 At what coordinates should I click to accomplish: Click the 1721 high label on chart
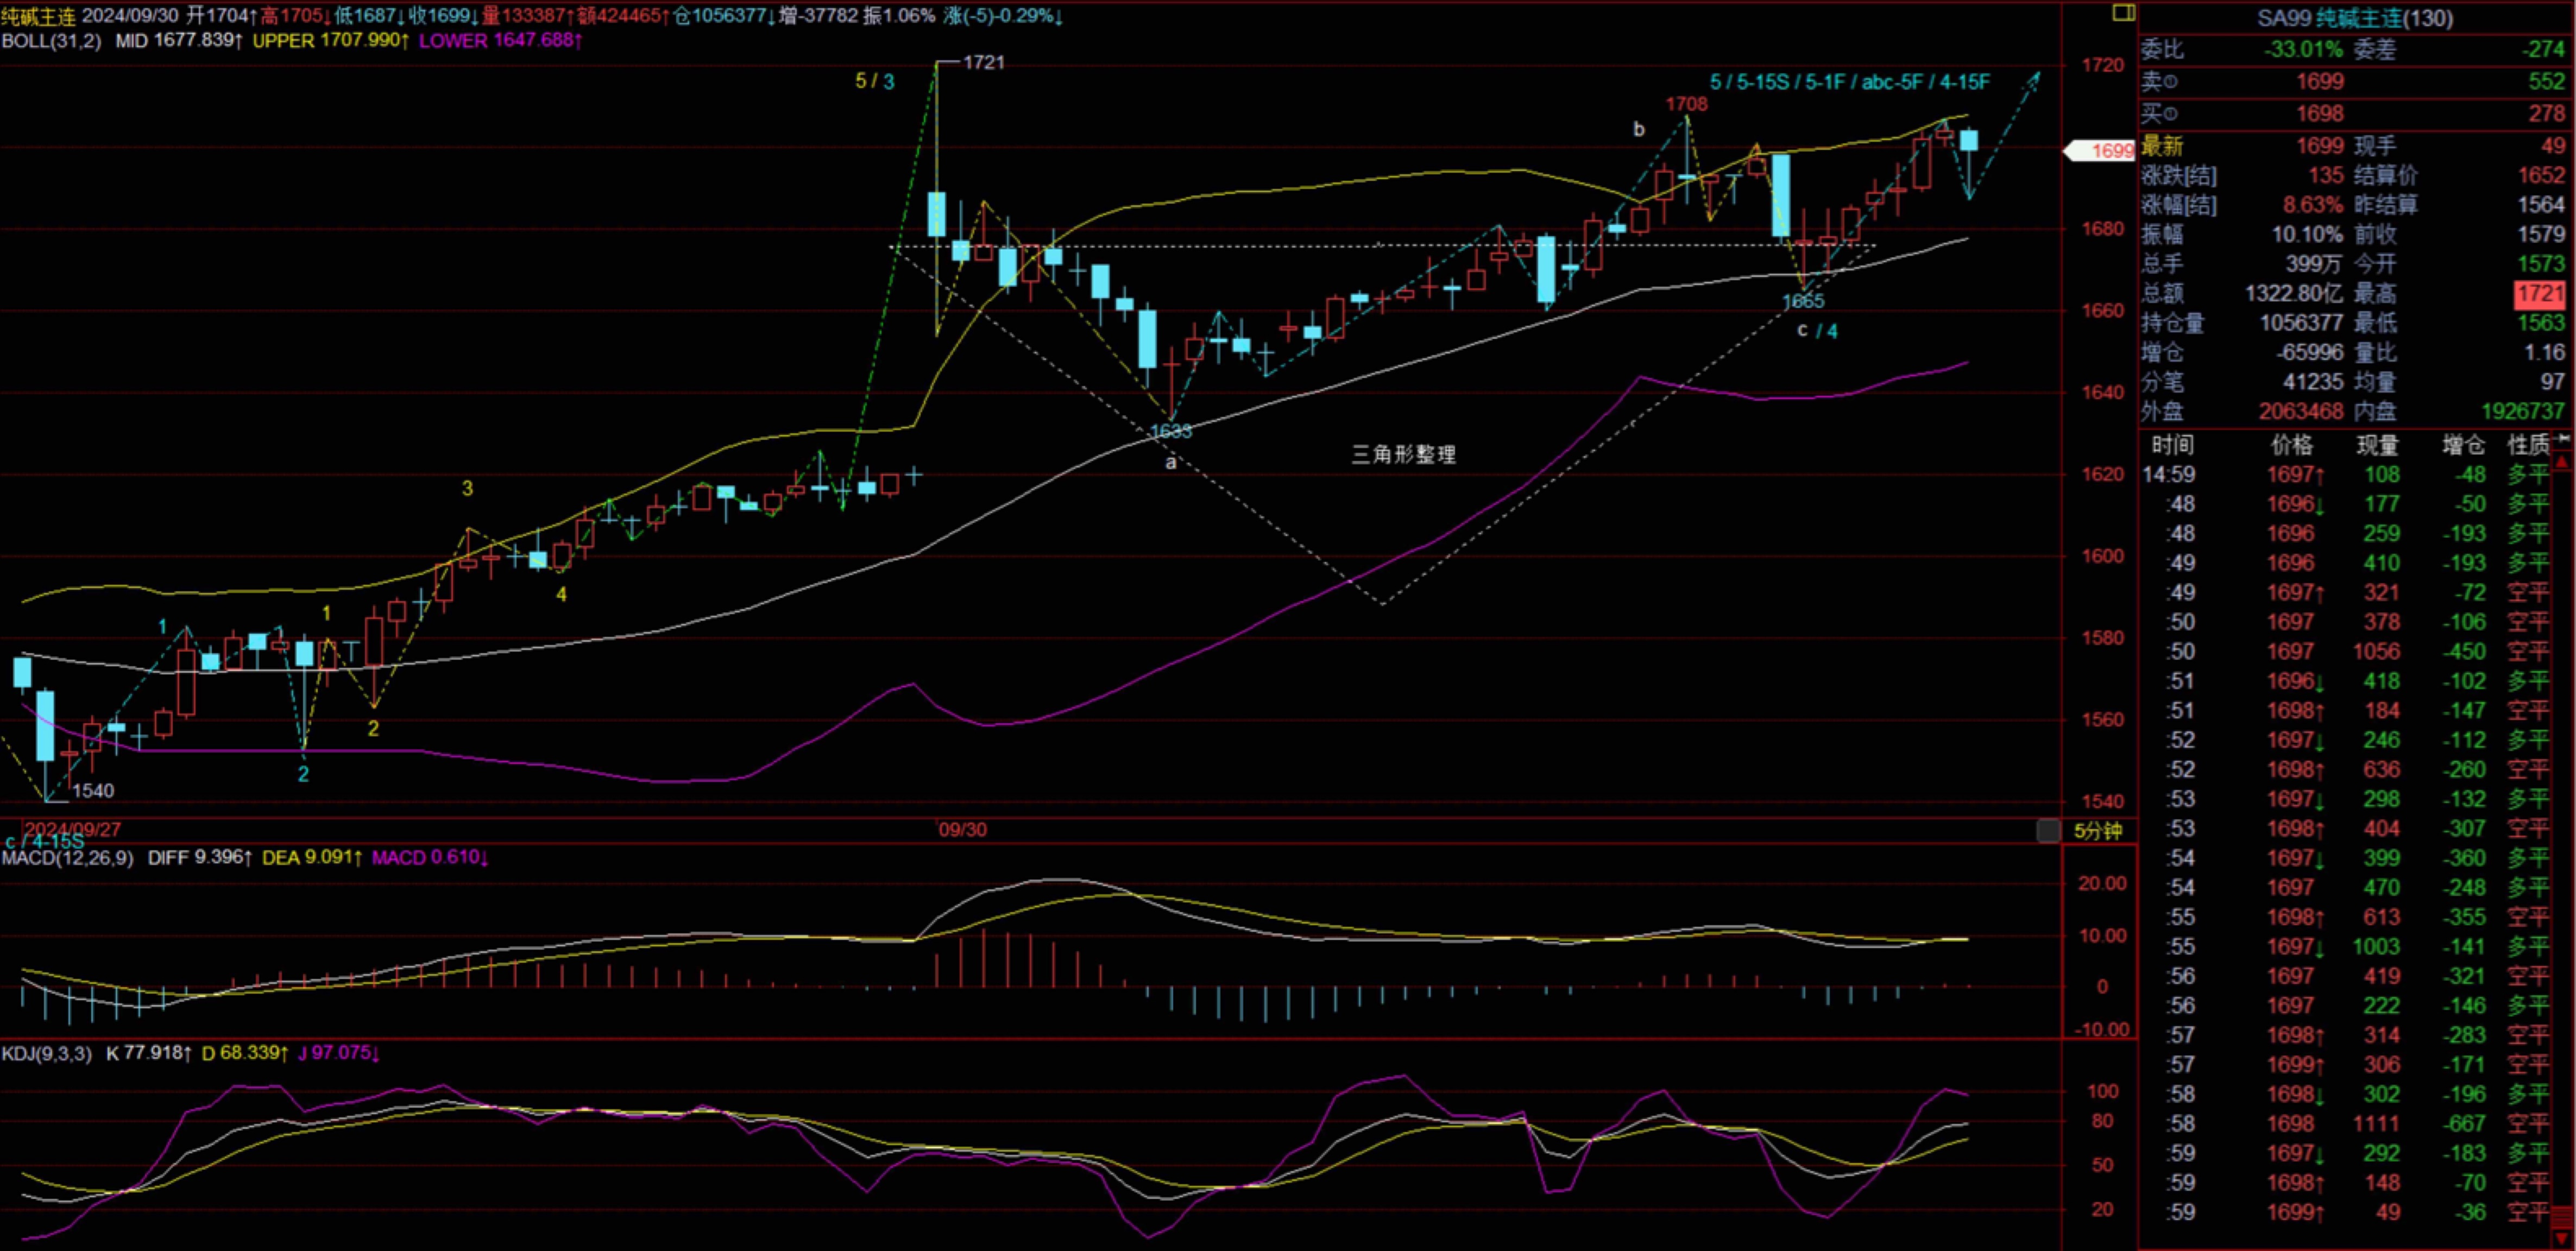click(984, 62)
